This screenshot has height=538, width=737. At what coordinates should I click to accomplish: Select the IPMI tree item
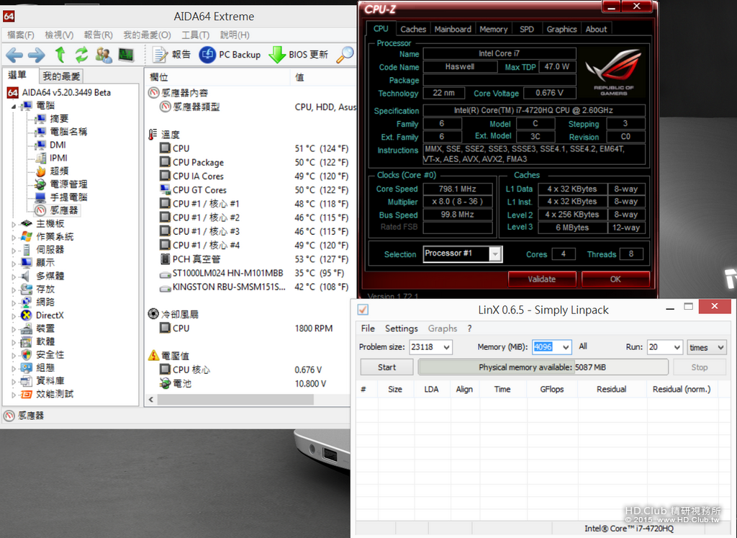pyautogui.click(x=58, y=158)
